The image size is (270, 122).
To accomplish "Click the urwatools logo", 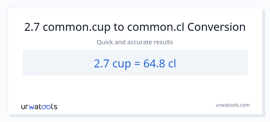I will [39, 106].
